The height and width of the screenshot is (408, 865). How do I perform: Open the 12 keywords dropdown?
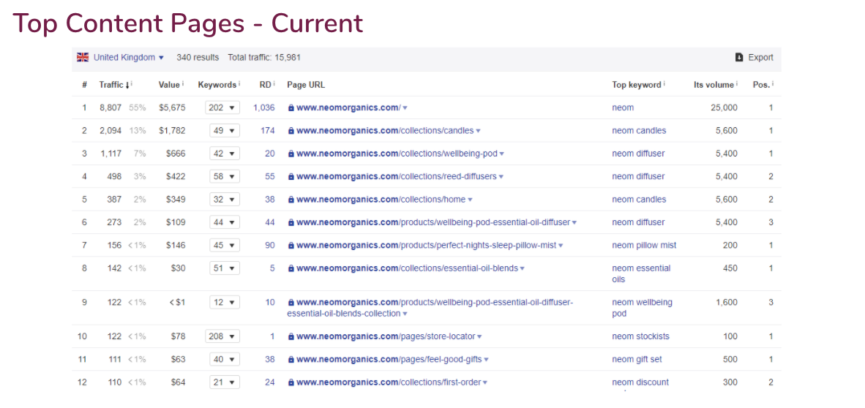pos(225,302)
